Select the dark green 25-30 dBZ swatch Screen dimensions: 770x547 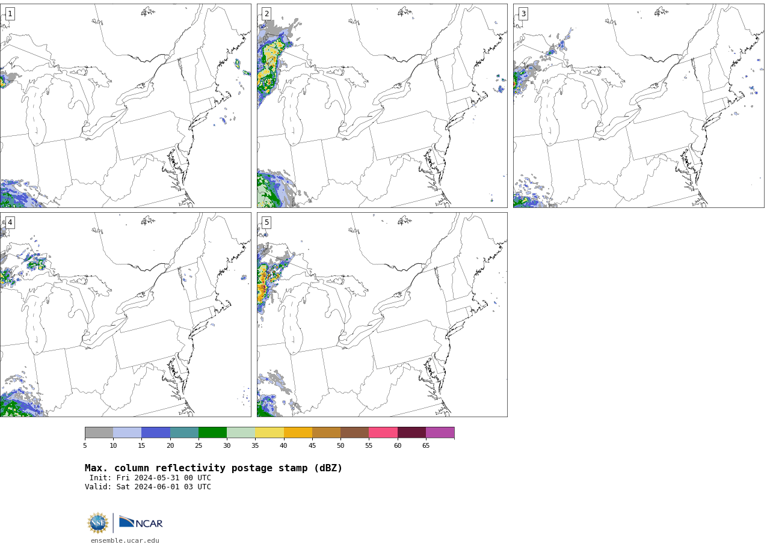tap(212, 433)
